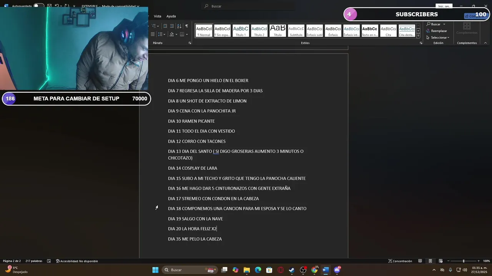Decrease the paragraph indent
Image resolution: width=492 pixels, height=276 pixels.
click(x=165, y=26)
